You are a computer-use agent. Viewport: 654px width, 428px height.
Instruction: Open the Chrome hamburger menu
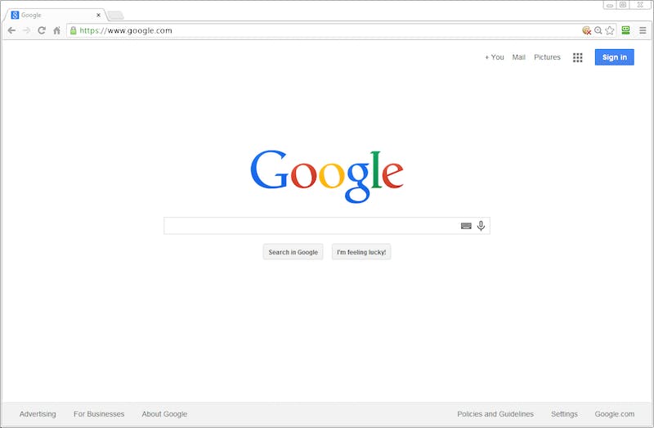pyautogui.click(x=643, y=30)
